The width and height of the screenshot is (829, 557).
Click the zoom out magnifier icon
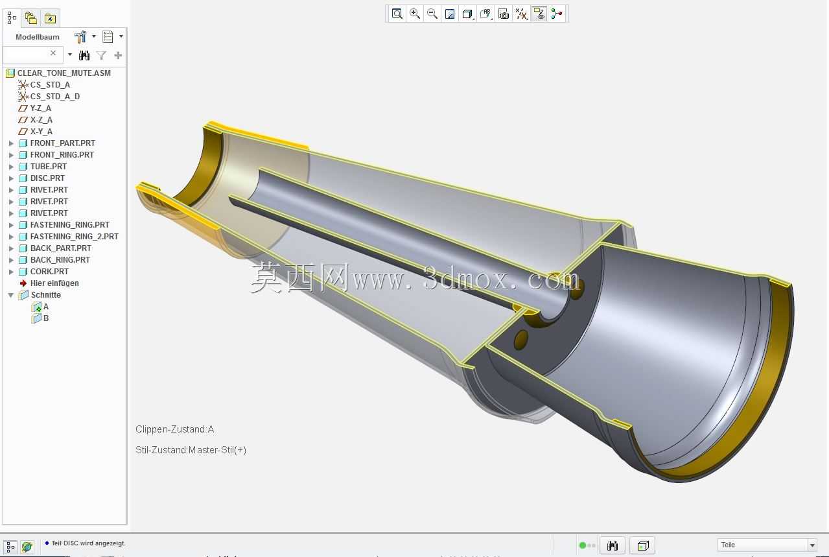[x=432, y=14]
